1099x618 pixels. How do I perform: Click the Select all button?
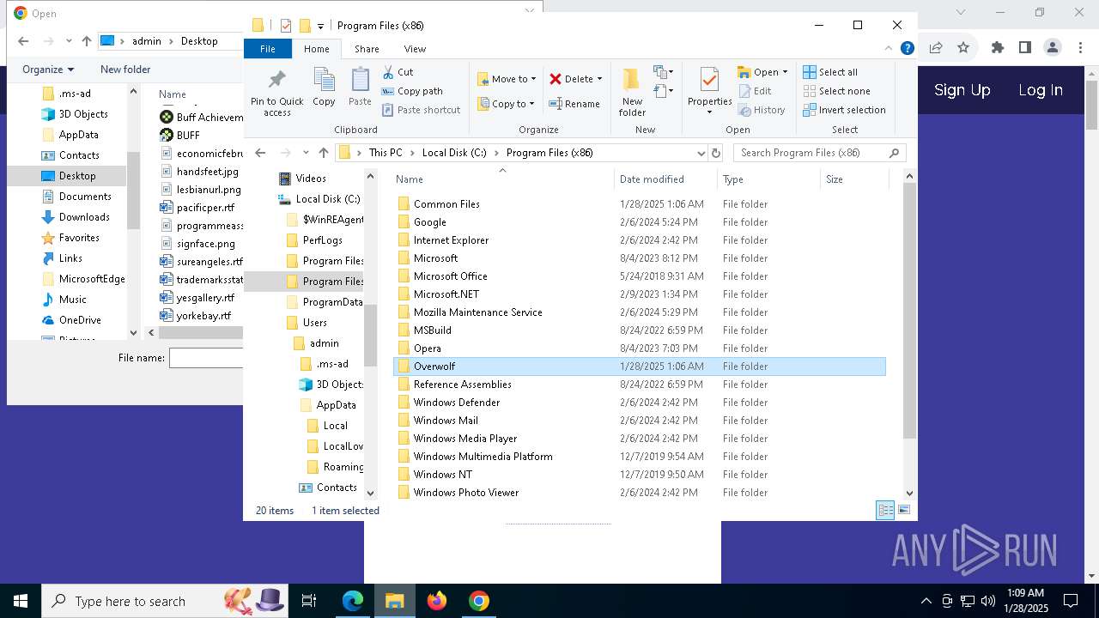coord(830,72)
